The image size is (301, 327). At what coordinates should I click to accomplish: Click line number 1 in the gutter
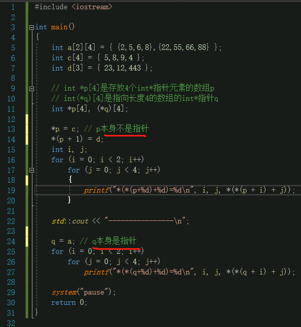point(13,7)
